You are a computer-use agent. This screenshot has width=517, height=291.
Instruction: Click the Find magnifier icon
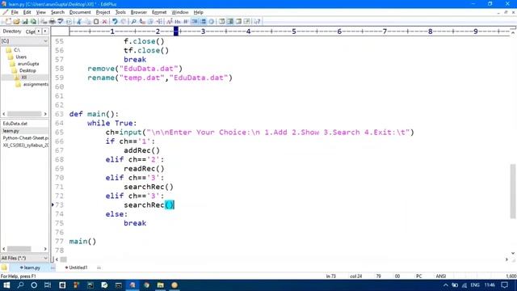[x=133, y=22]
